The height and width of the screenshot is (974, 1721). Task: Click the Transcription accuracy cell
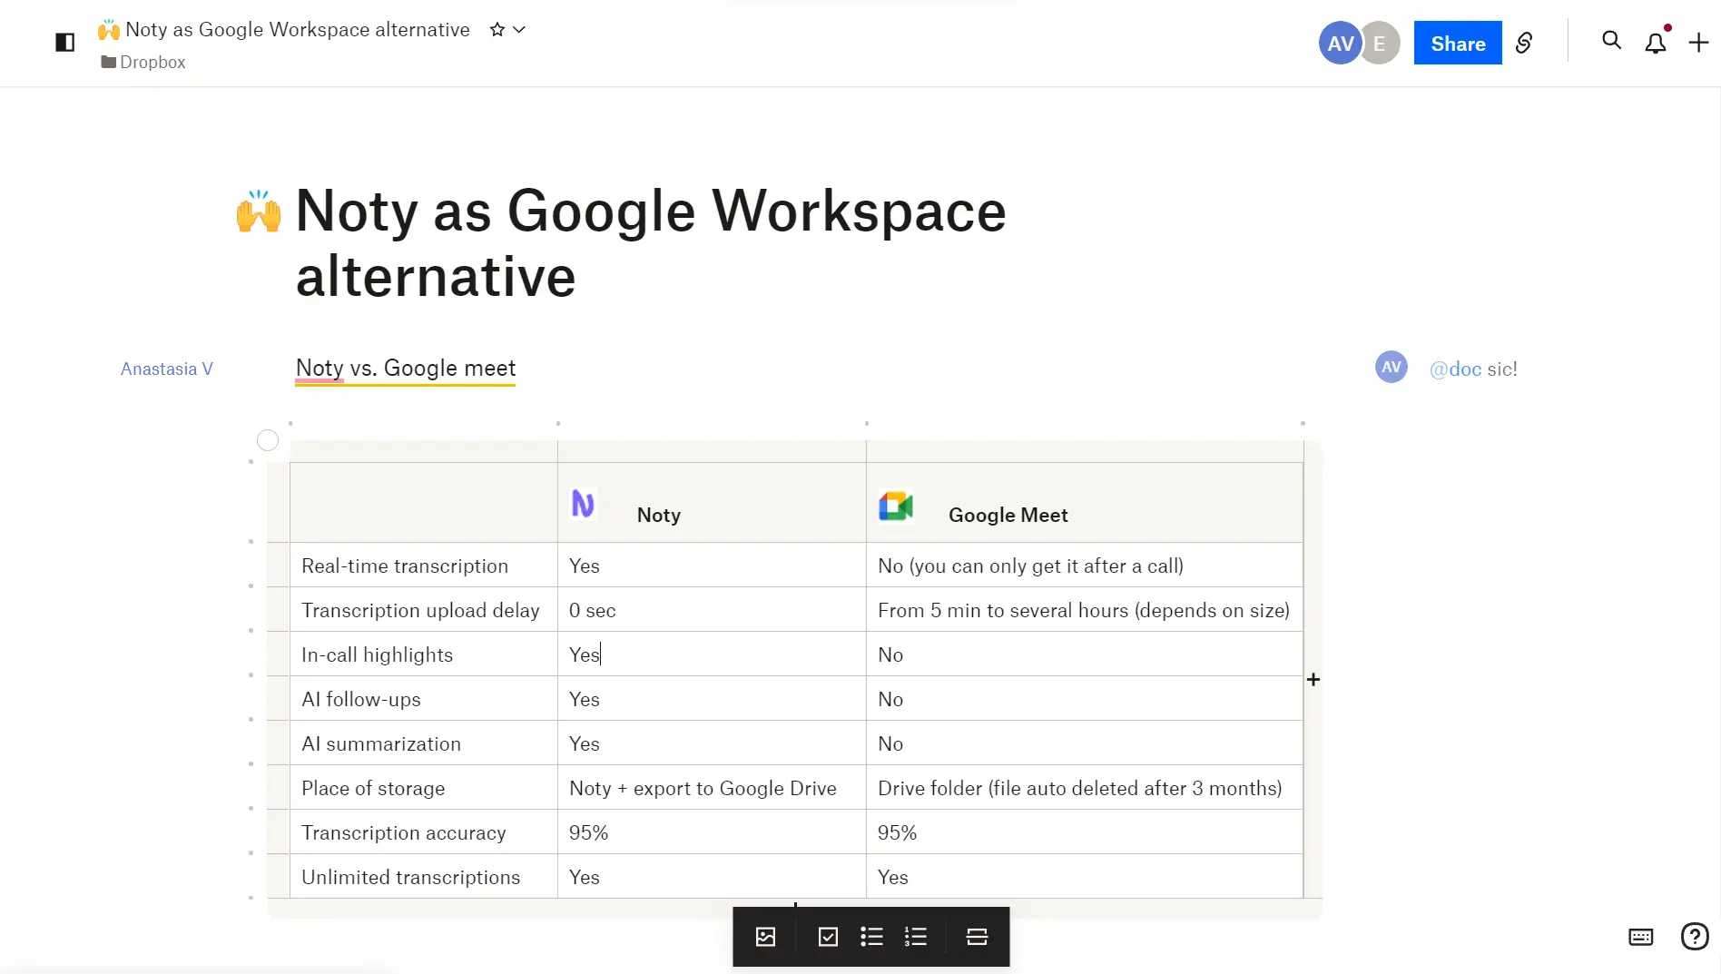tap(423, 832)
